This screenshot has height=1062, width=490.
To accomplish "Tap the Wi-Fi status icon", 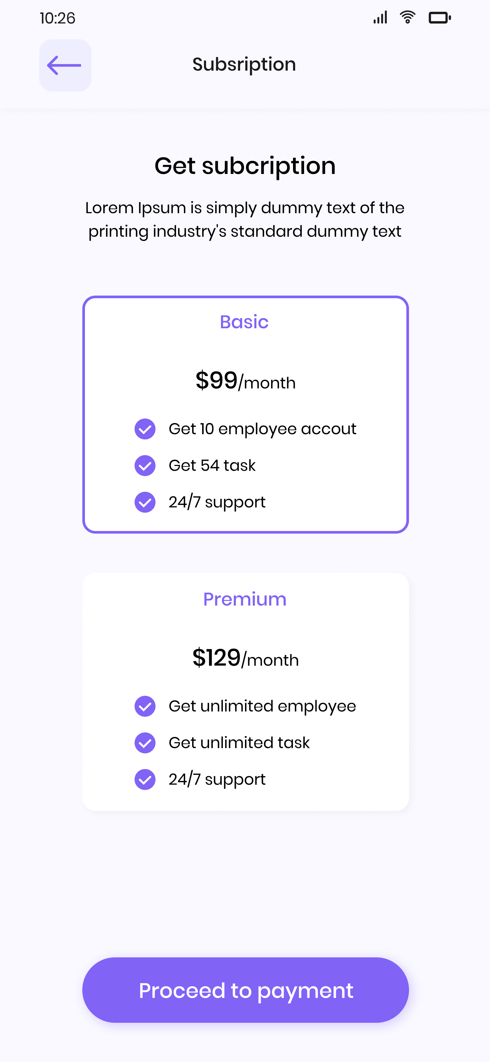I will coord(407,18).
